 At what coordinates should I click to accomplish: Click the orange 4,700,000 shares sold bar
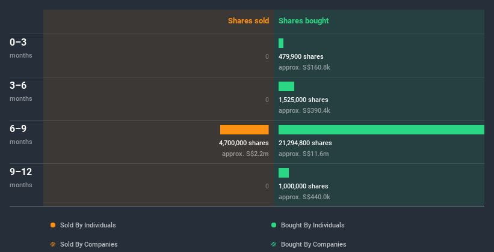[244, 130]
